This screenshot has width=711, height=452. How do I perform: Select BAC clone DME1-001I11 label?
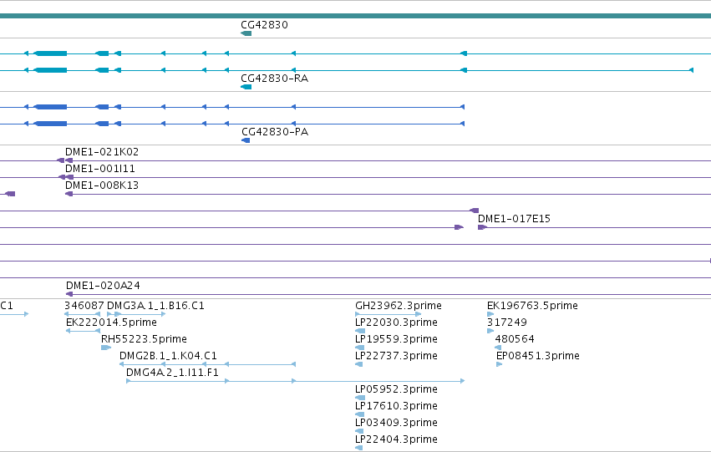point(99,169)
